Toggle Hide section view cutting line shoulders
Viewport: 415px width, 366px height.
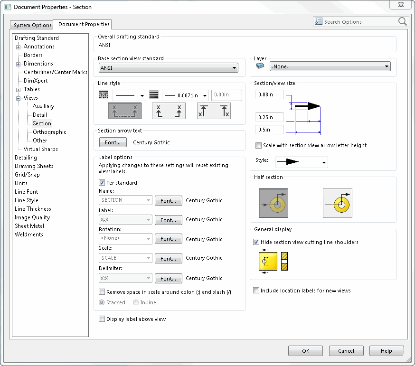click(x=256, y=242)
